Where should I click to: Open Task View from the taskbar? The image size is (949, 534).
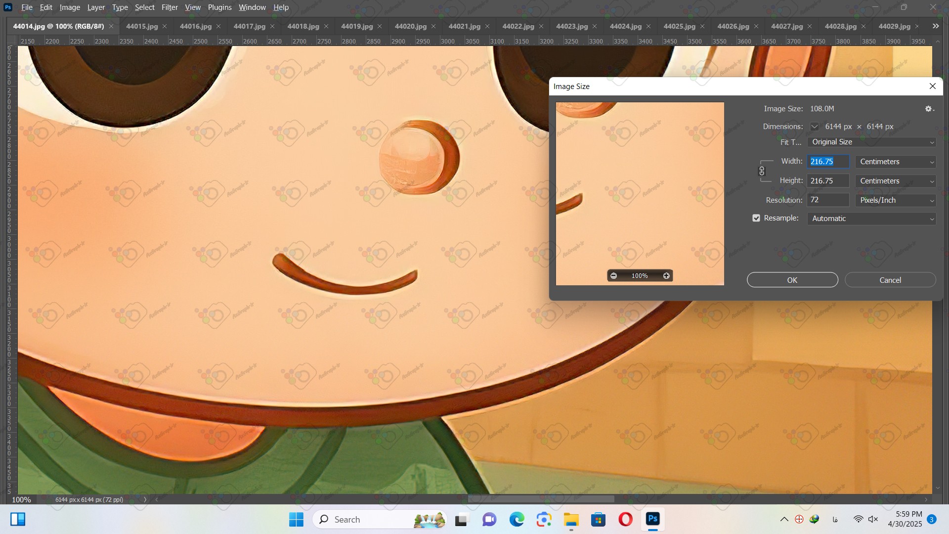pyautogui.click(x=461, y=520)
